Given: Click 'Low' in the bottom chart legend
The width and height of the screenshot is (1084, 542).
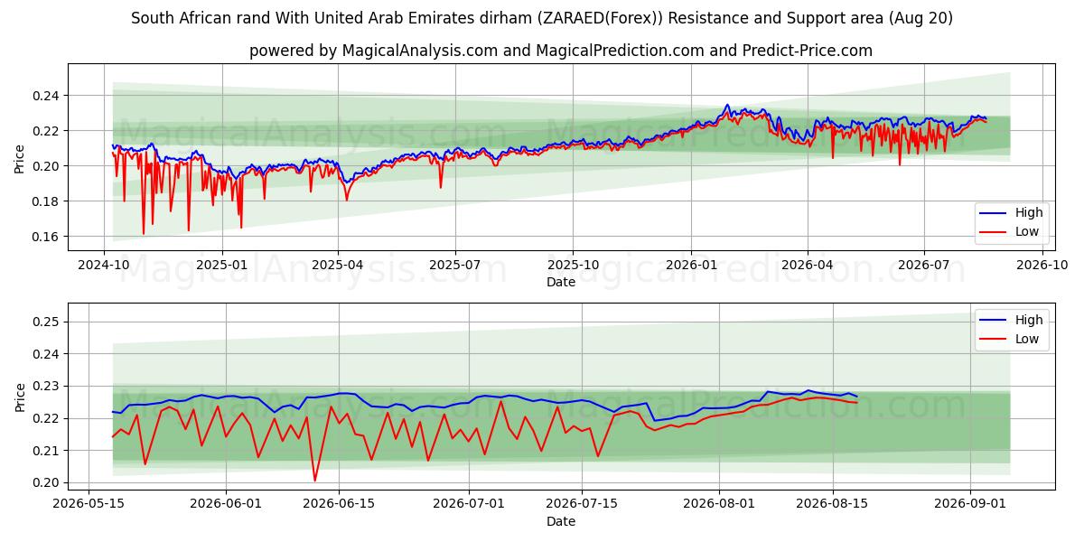Looking at the screenshot, I should 1026,339.
